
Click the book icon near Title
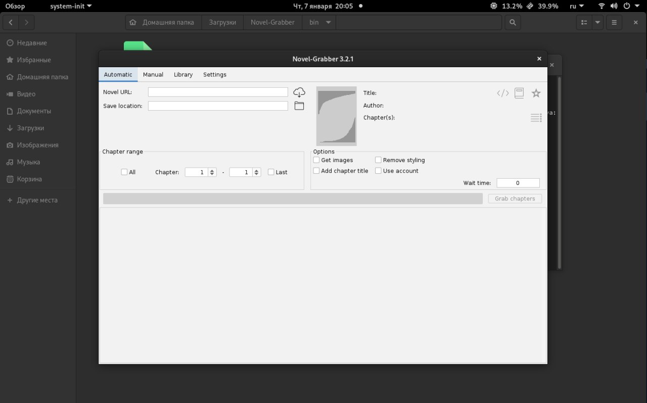tap(519, 93)
